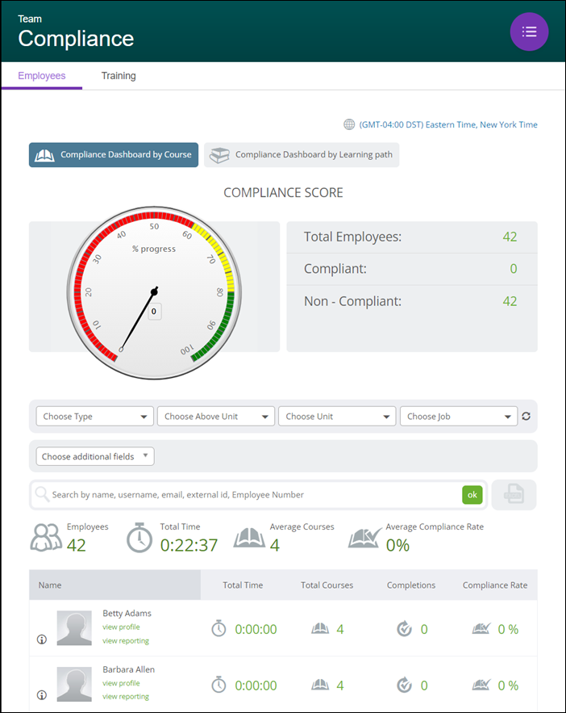Click the search magnifier icon in the search field

(x=41, y=494)
